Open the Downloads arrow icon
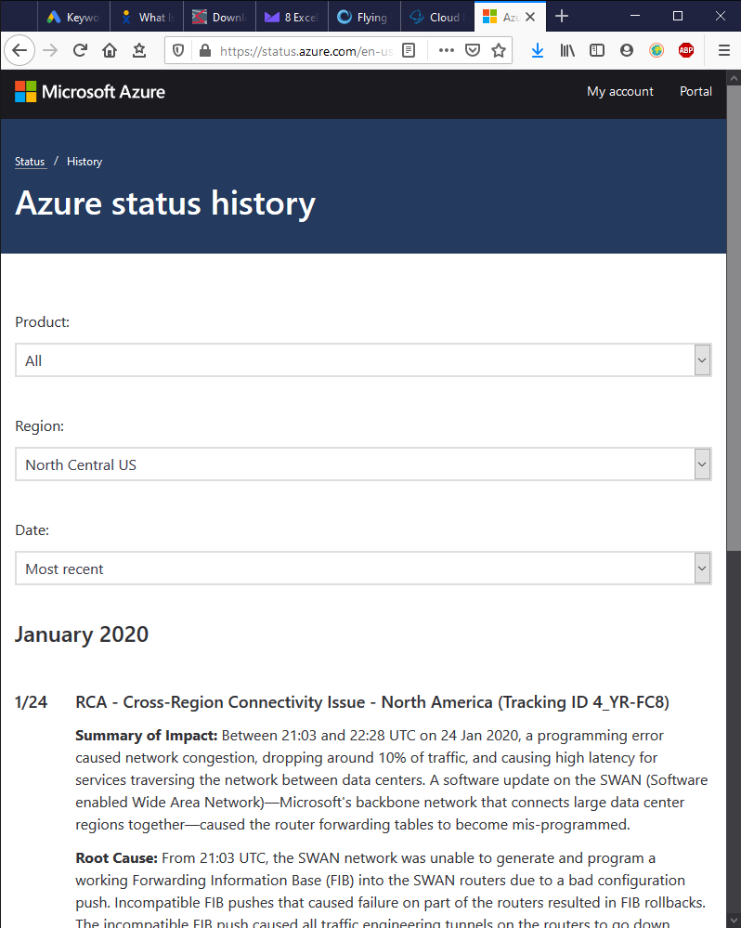 [537, 50]
